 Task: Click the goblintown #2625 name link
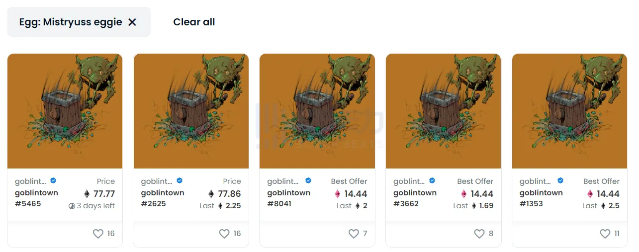(163, 198)
